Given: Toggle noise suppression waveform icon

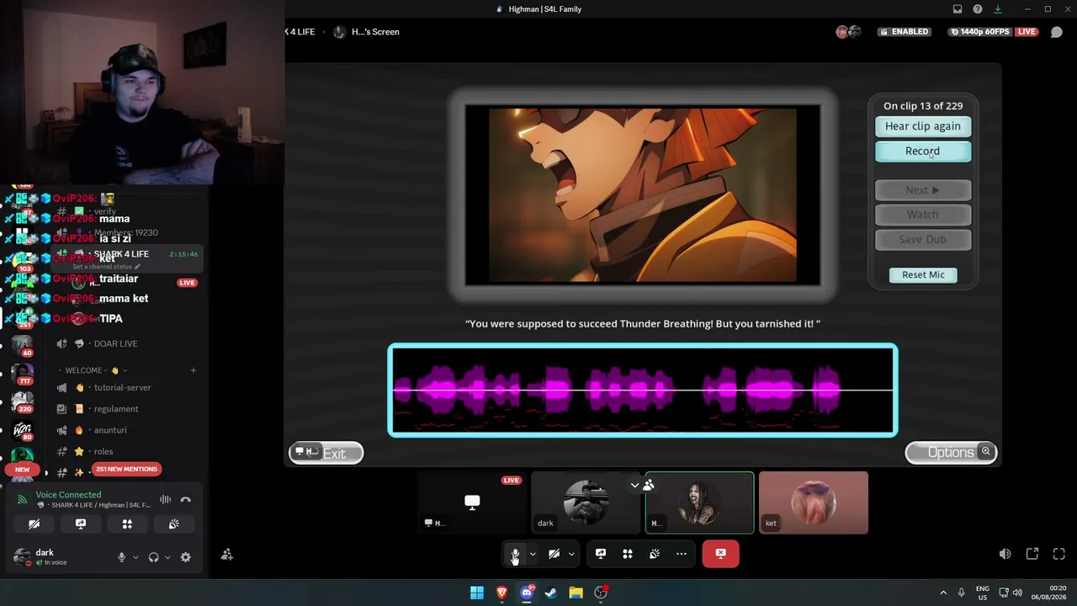Looking at the screenshot, I should [166, 500].
